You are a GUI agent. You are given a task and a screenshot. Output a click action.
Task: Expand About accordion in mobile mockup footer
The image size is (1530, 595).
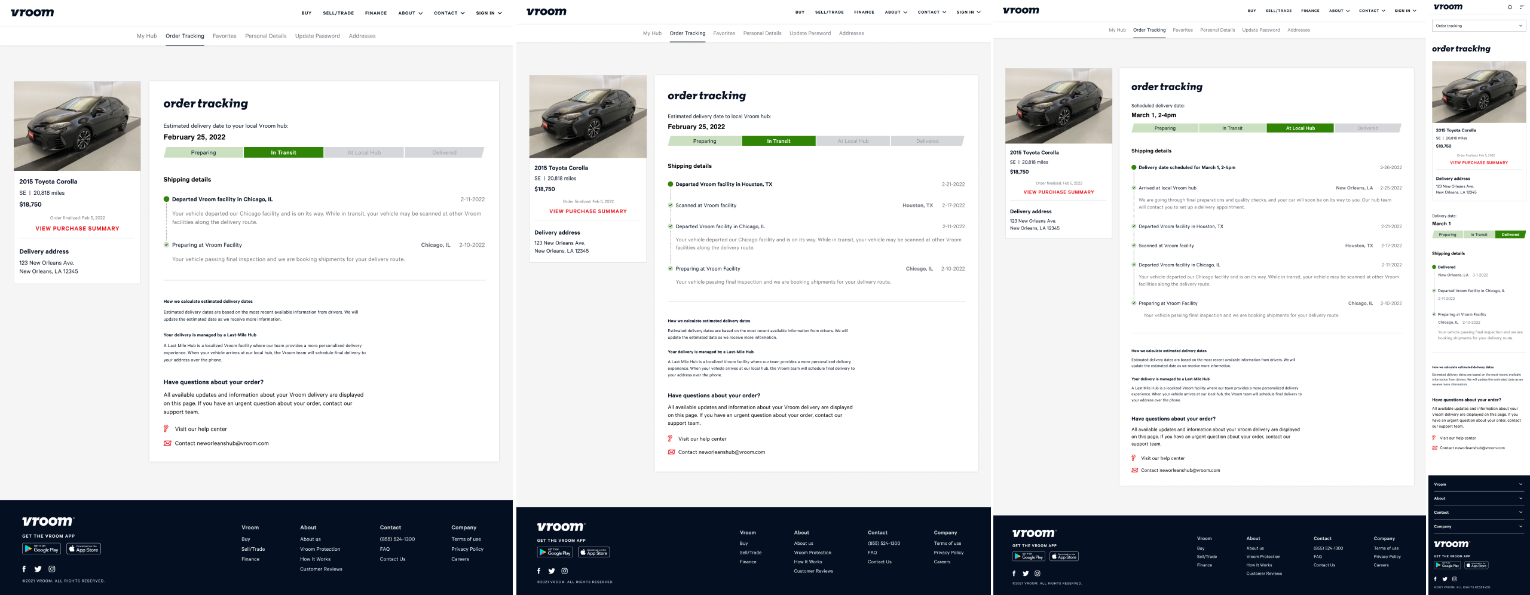pos(1479,498)
